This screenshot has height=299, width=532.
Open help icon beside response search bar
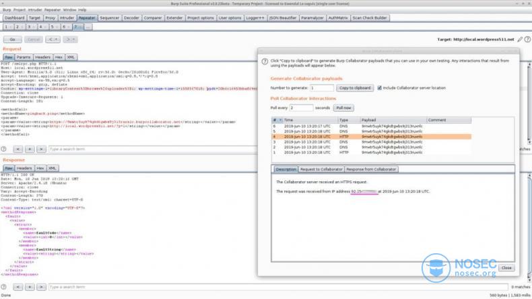(4, 287)
